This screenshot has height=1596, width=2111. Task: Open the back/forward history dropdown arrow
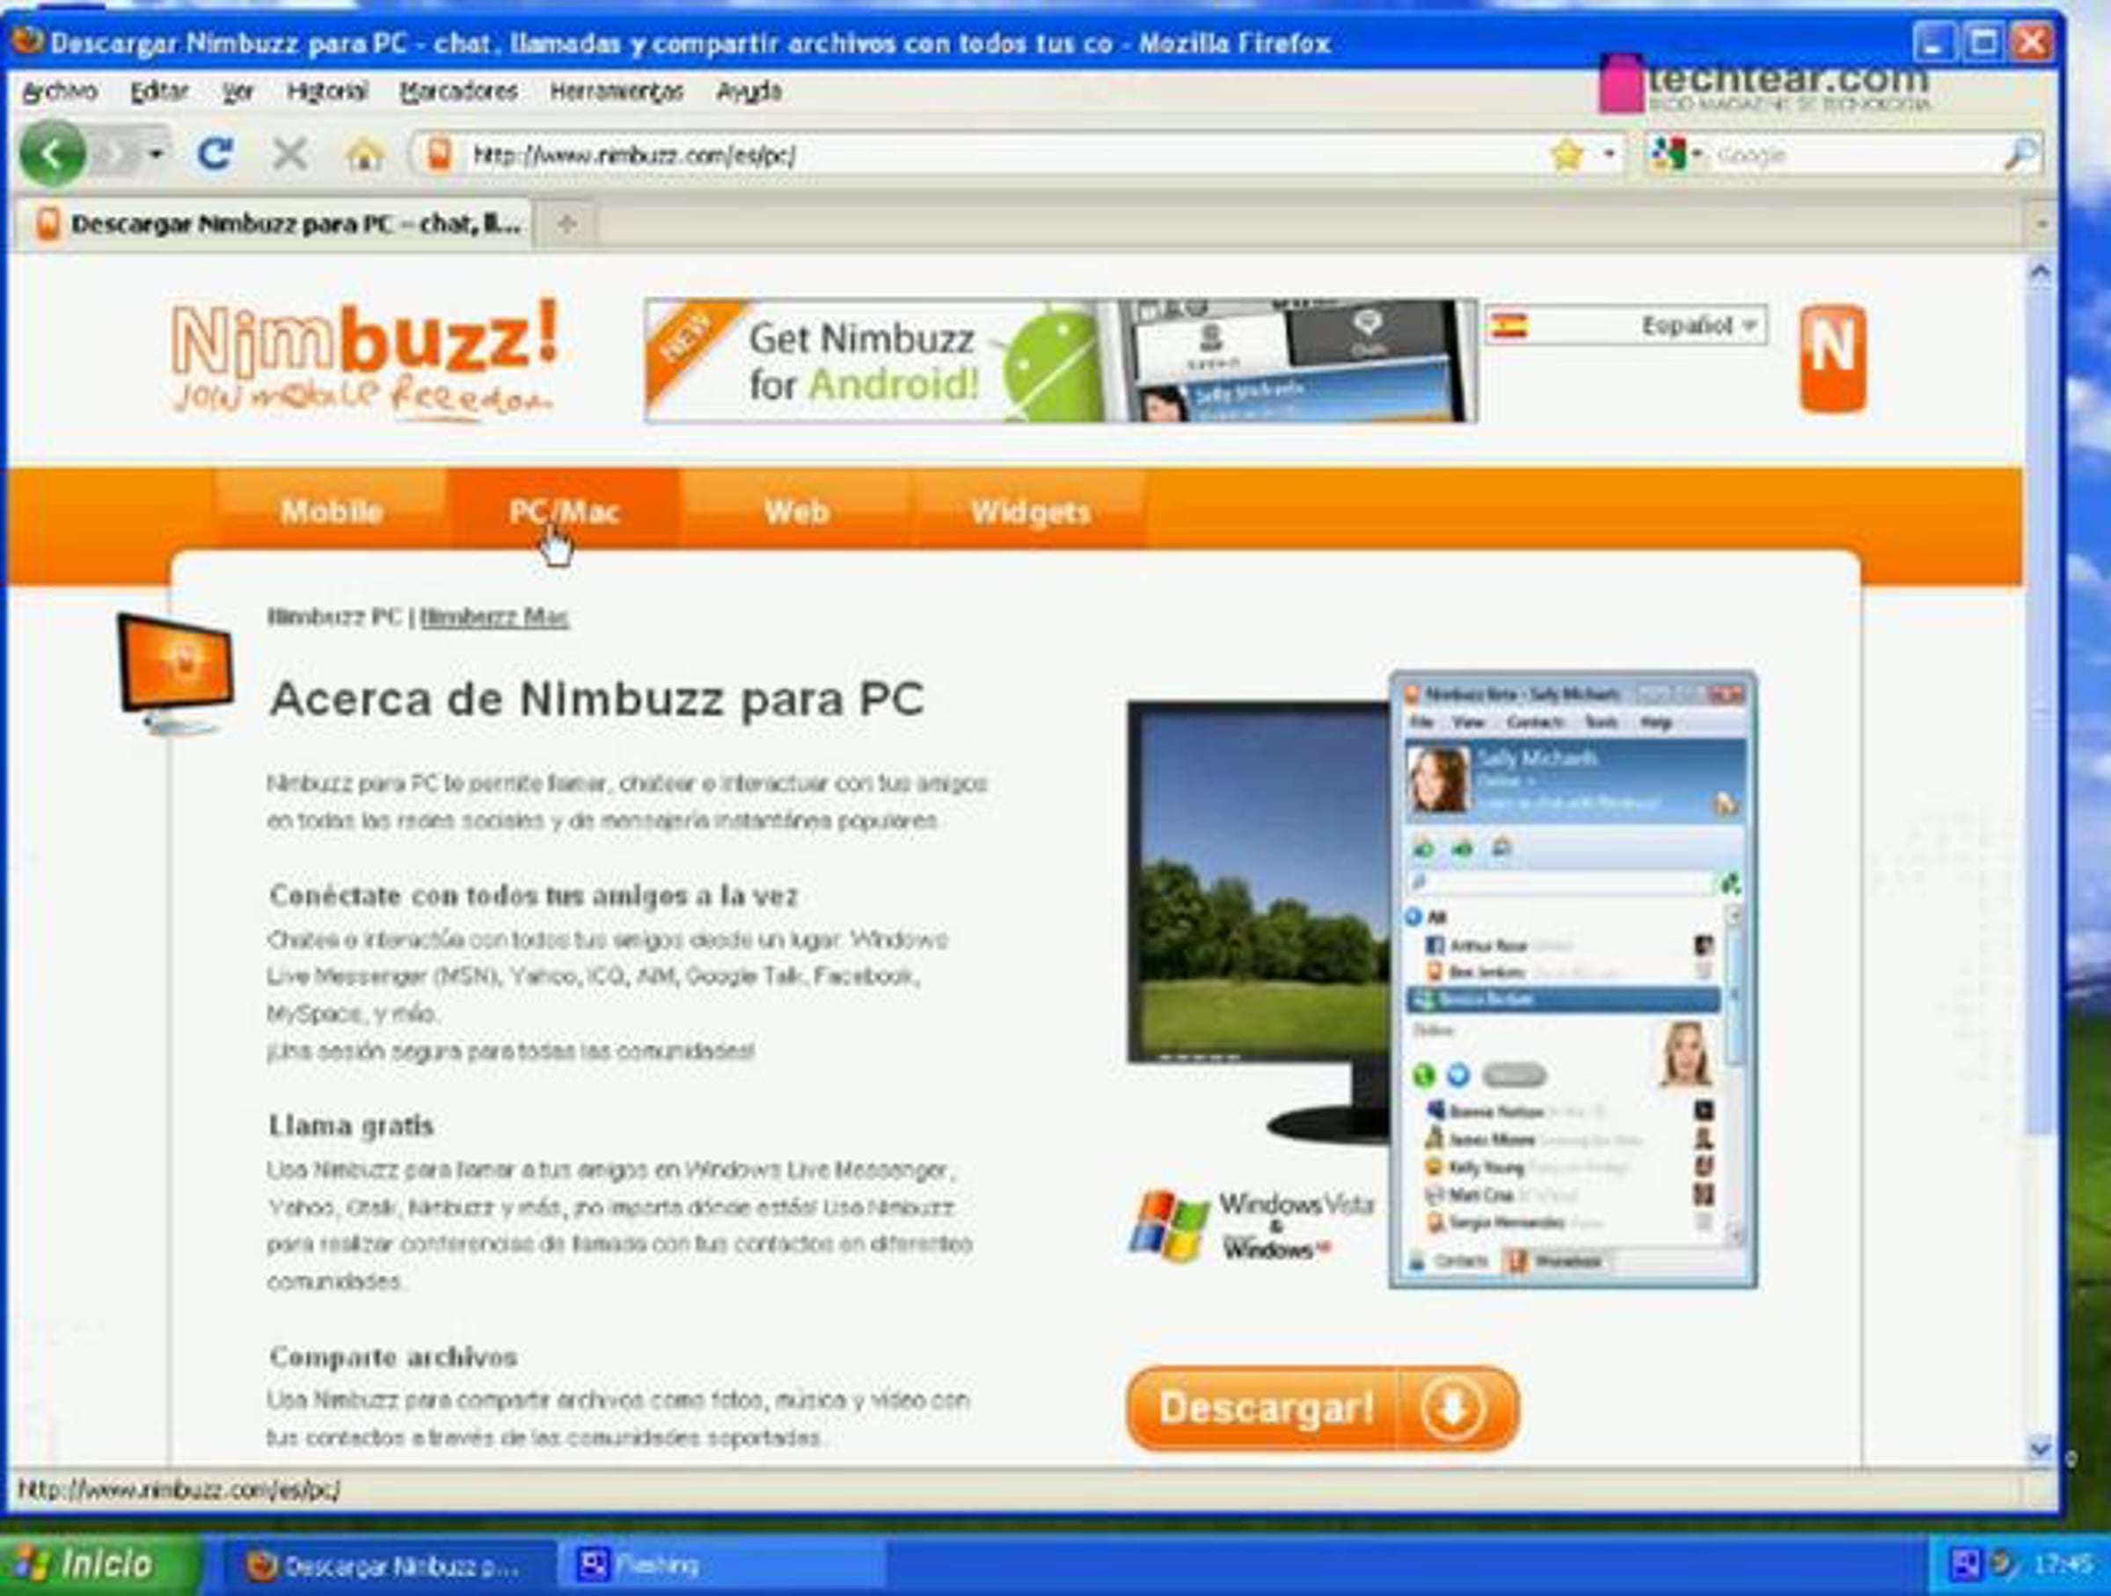[x=156, y=154]
